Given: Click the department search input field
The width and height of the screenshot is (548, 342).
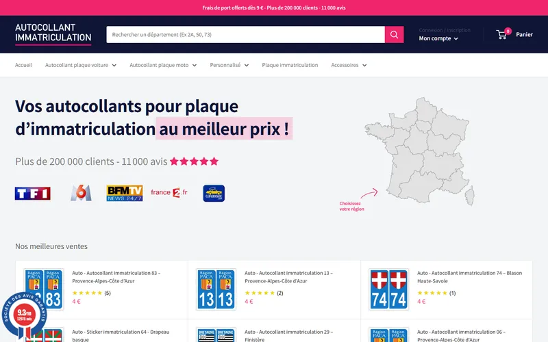Looking at the screenshot, I should (x=245, y=35).
